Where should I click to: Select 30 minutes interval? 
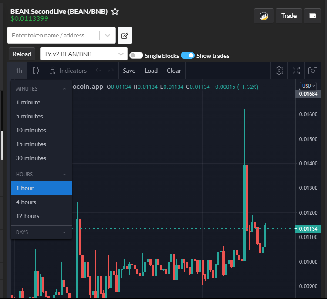(41, 158)
